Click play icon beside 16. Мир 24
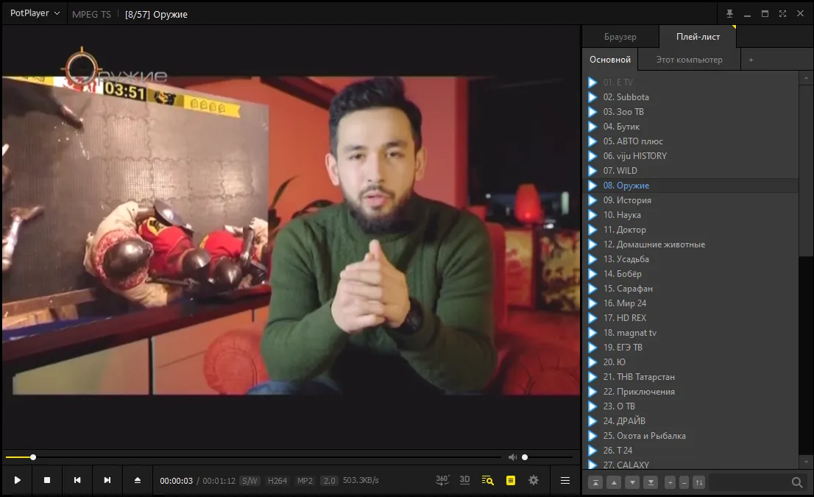Viewport: 814px width, 497px height. coord(592,303)
